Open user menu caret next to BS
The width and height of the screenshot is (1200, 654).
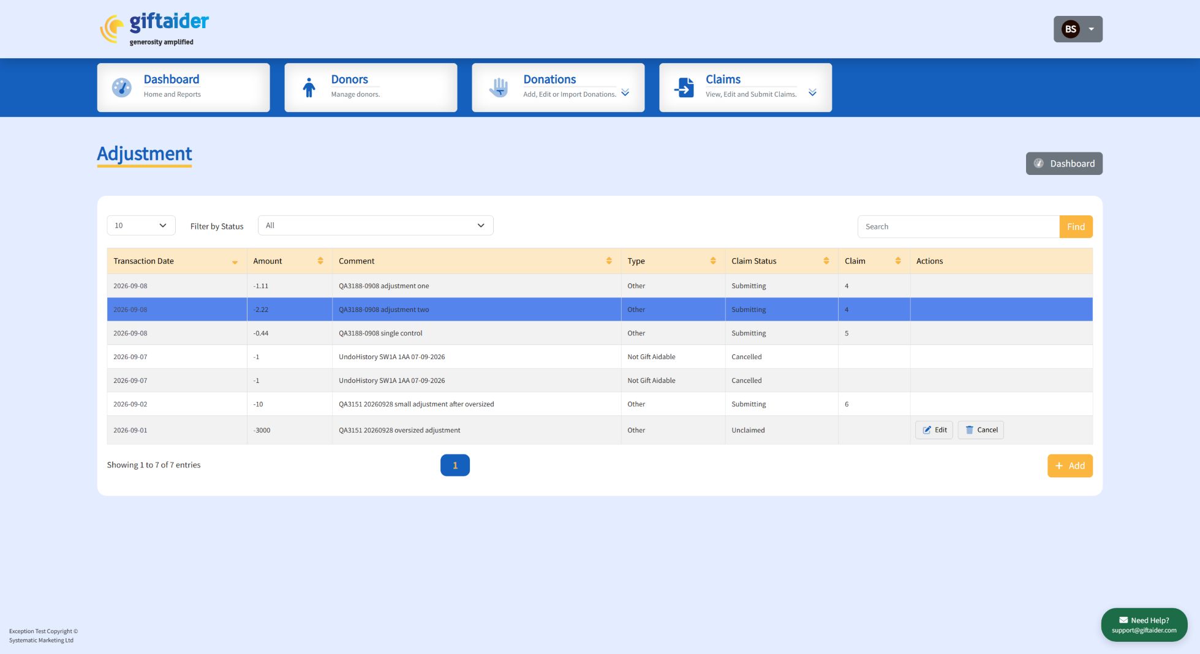1091,29
